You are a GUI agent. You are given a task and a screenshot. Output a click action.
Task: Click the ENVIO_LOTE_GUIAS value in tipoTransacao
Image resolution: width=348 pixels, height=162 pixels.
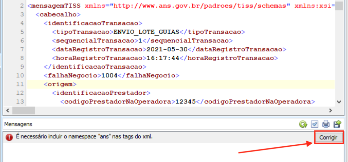pos(146,32)
